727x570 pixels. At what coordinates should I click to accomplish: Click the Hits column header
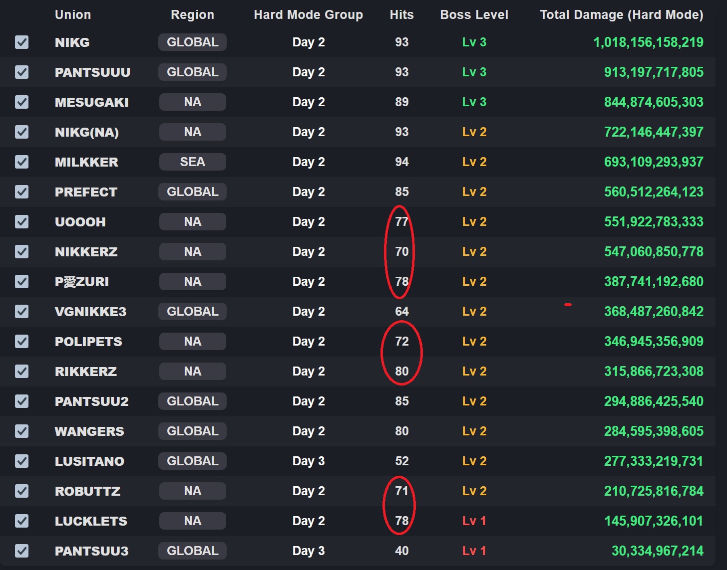[401, 15]
